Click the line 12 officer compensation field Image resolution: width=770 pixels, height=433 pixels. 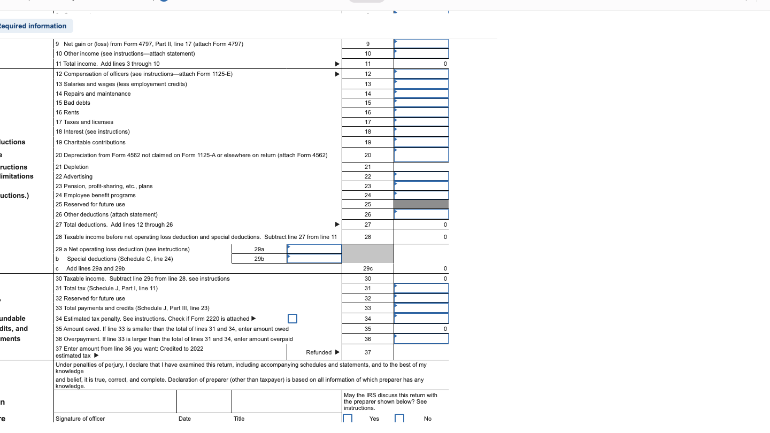[x=421, y=74]
